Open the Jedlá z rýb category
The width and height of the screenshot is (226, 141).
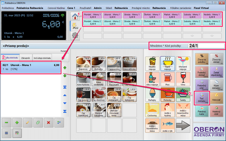click(167, 125)
